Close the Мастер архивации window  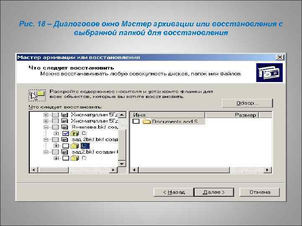280,57
